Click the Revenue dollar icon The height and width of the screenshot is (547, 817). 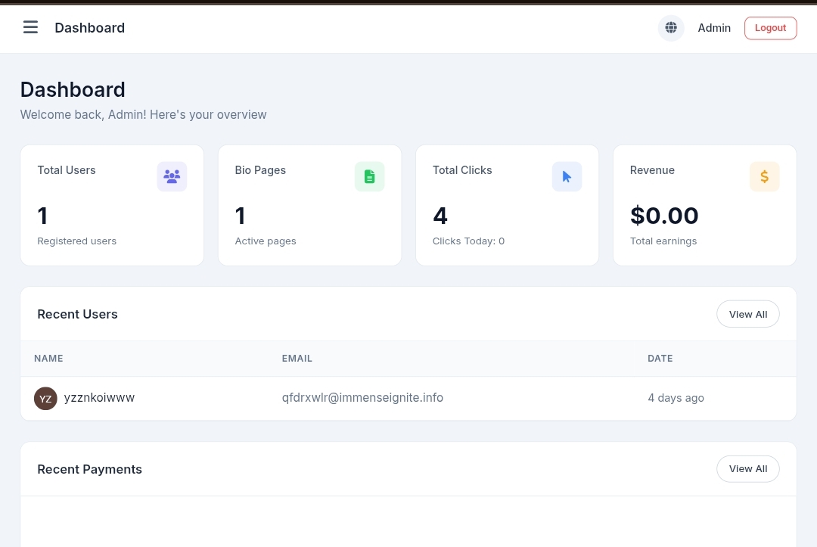tap(764, 176)
